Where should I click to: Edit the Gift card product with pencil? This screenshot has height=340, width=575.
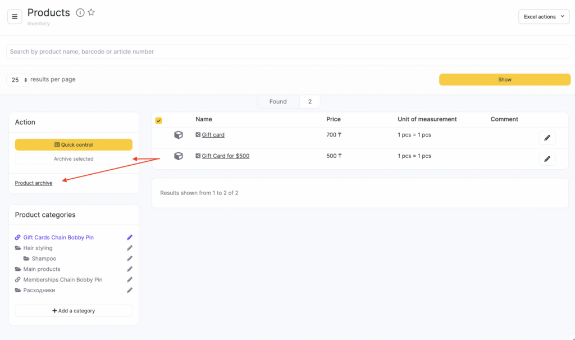[547, 138]
